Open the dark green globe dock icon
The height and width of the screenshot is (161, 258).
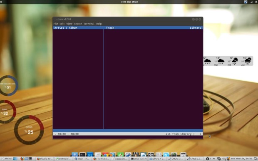click(174, 154)
